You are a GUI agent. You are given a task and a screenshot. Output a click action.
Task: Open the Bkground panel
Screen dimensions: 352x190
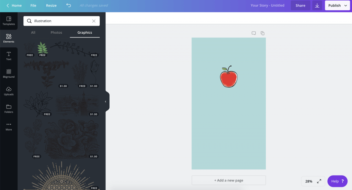(x=9, y=74)
